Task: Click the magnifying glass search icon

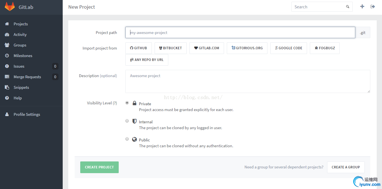Action: click(348, 7)
